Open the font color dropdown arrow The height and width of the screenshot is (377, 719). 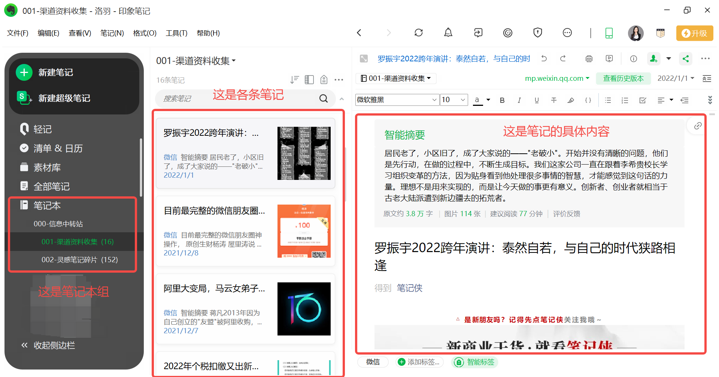[x=488, y=100]
